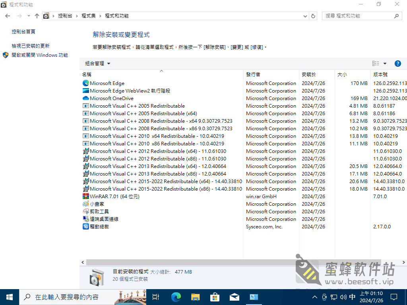Open the view options dropdown arrow

click(385, 64)
